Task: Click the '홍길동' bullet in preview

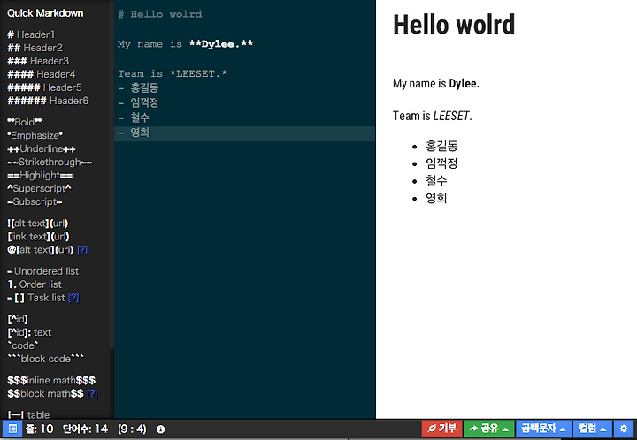Action: (441, 146)
